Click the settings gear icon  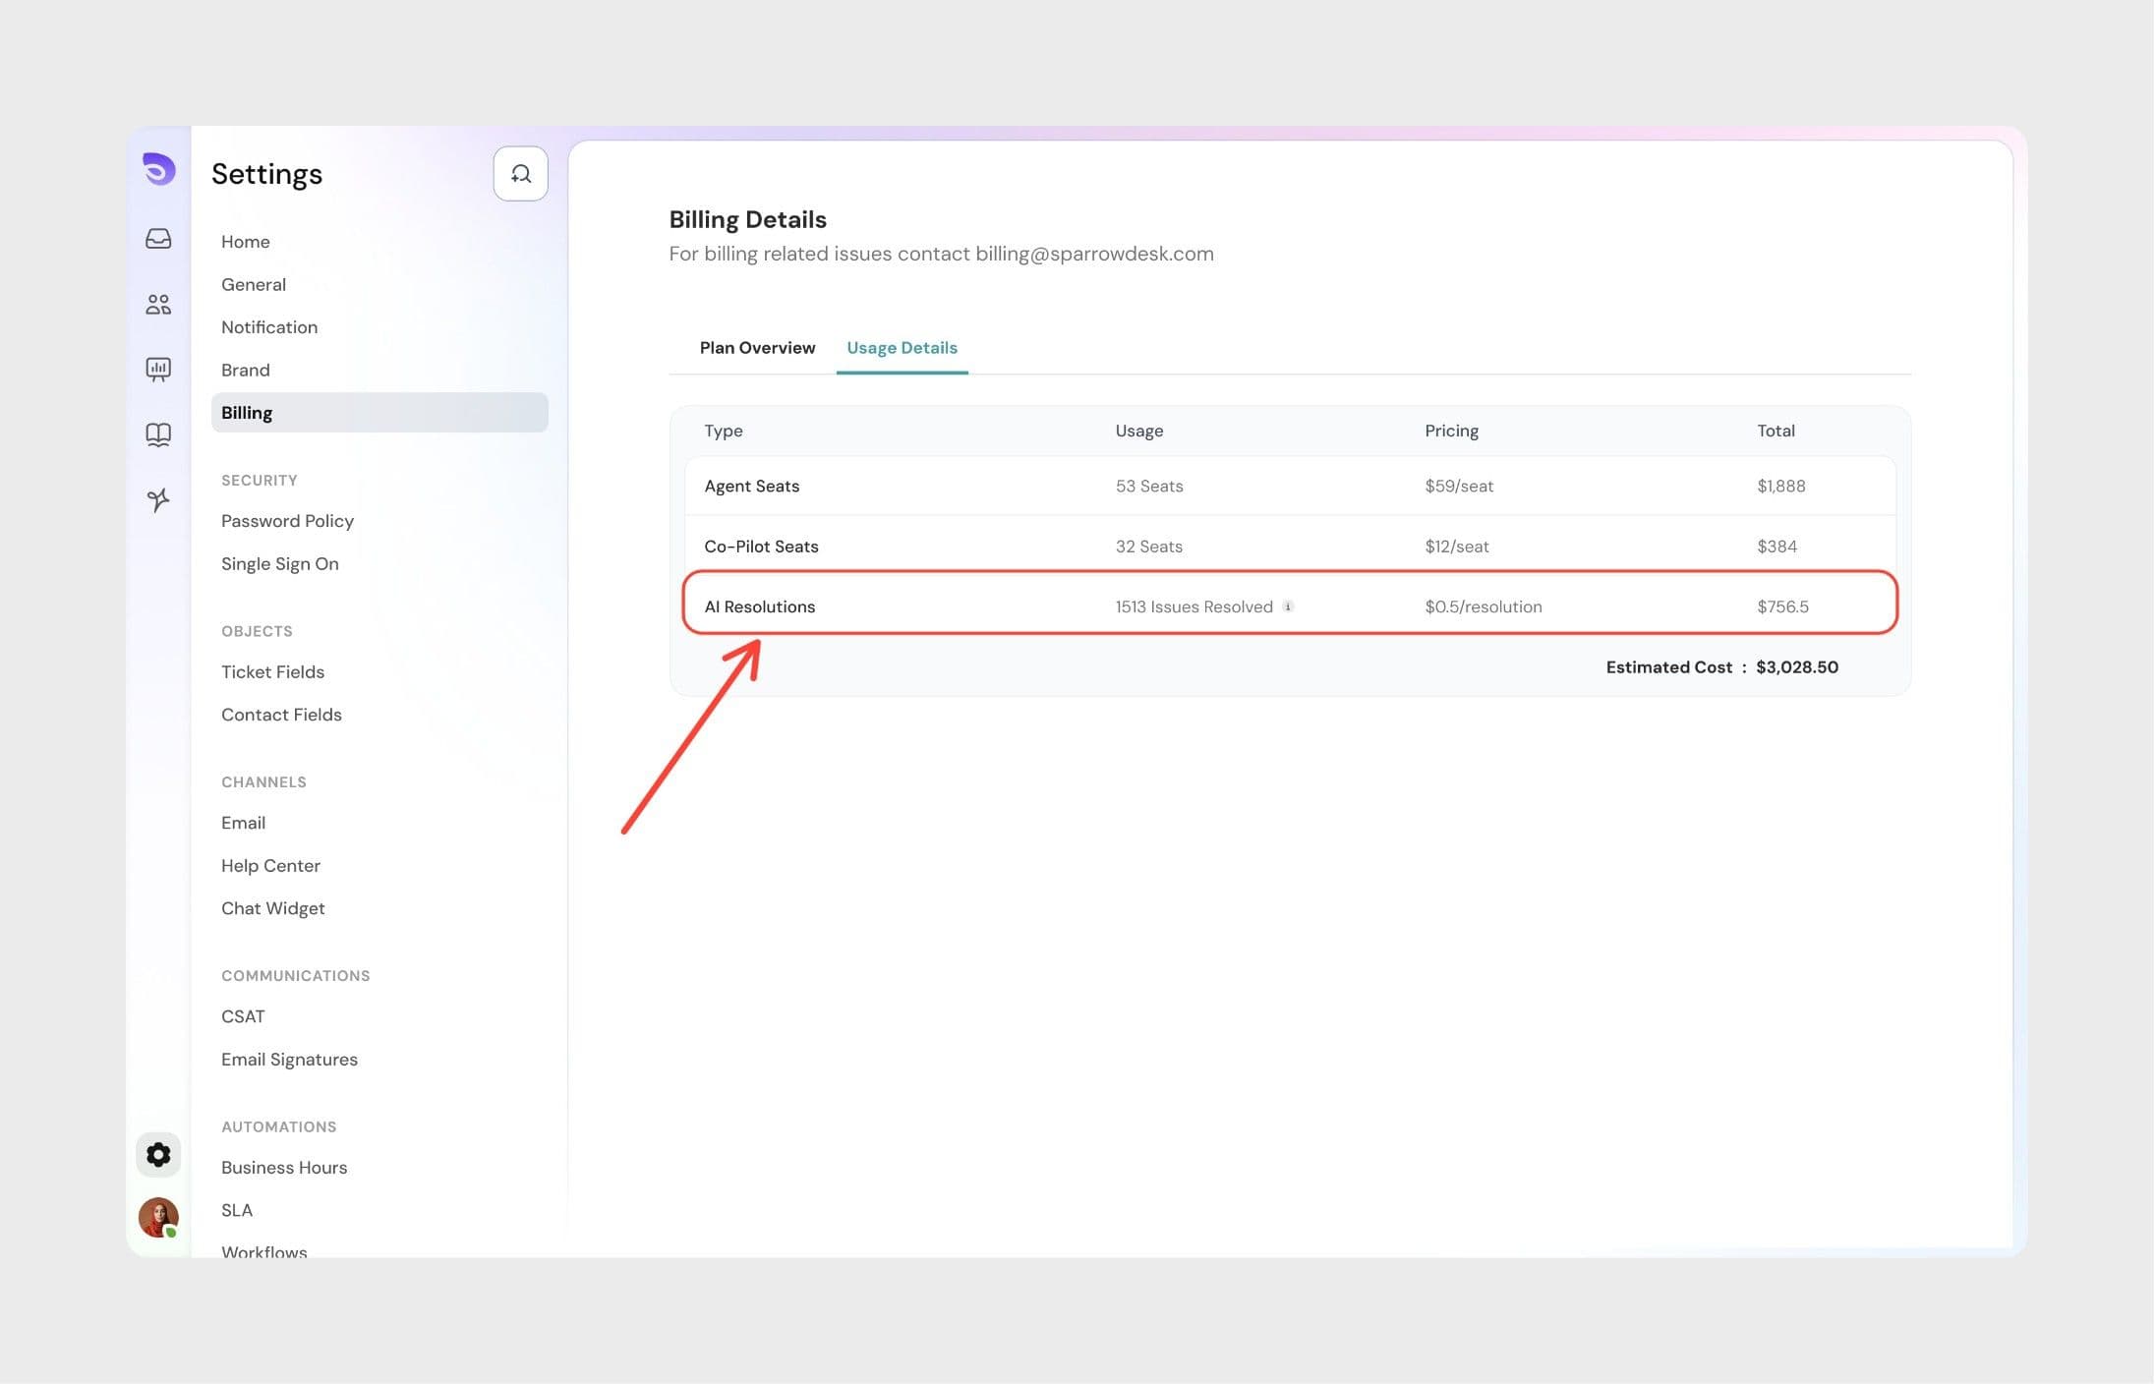click(158, 1154)
